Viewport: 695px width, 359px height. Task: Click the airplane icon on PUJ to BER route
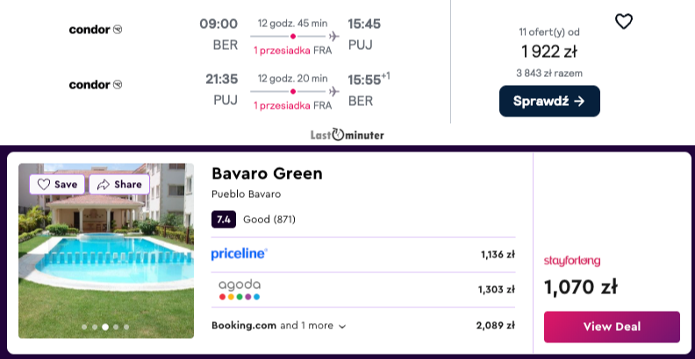pos(334,92)
